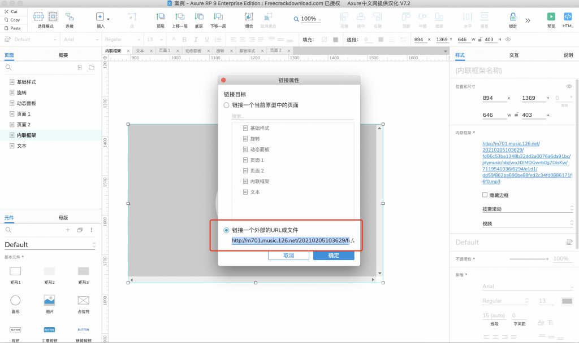Screen dimensions: 579x343
Task: Switch to the Masters (母版) tab
Action: click(x=63, y=217)
